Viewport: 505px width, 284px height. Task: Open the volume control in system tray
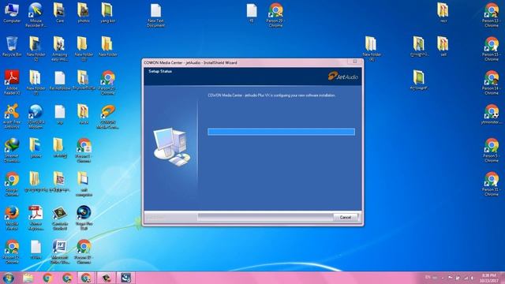tap(473, 278)
